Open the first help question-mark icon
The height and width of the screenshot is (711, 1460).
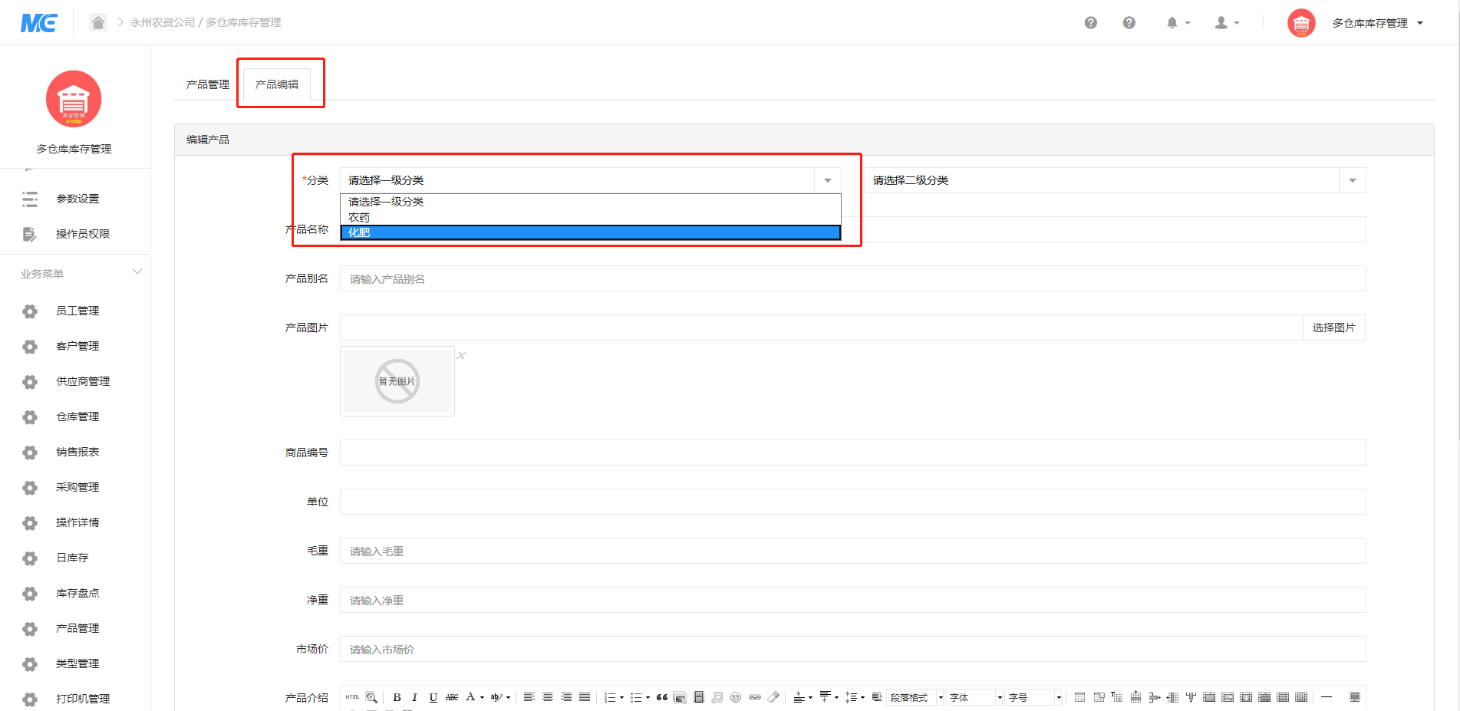click(x=1090, y=23)
